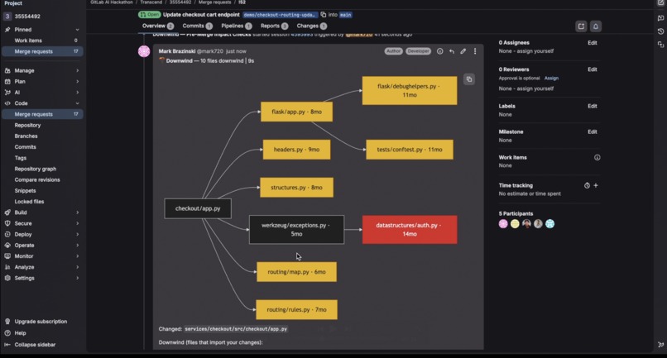Open time tracking report clock icon
Viewport: 667px width, 358px height.
pyautogui.click(x=587, y=185)
